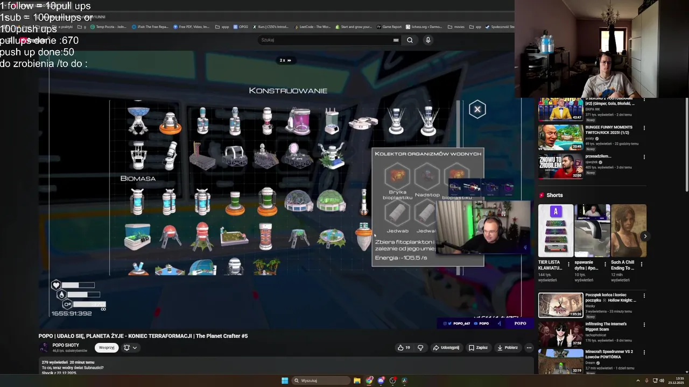The width and height of the screenshot is (689, 387).
Task: Open Chrome from the taskbar
Action: (x=369, y=381)
